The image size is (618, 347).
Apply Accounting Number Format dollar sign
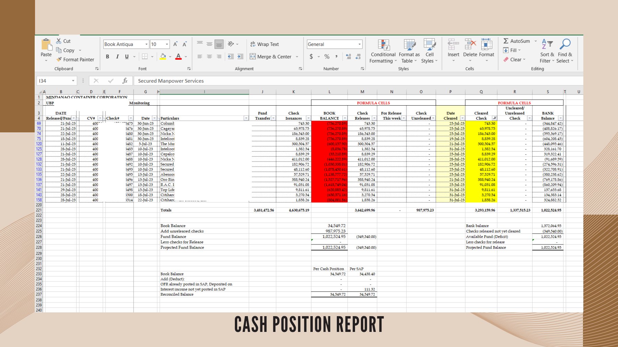[x=311, y=57]
